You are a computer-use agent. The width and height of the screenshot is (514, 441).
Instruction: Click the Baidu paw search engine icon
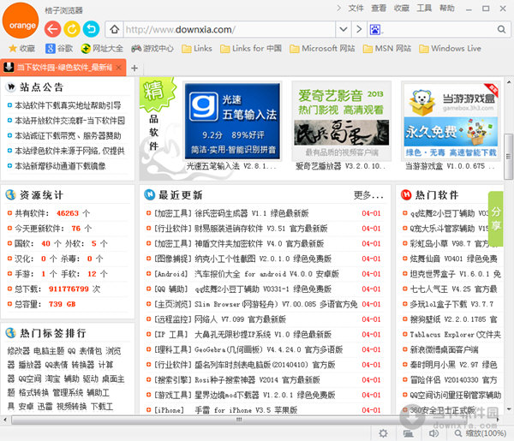click(x=375, y=30)
